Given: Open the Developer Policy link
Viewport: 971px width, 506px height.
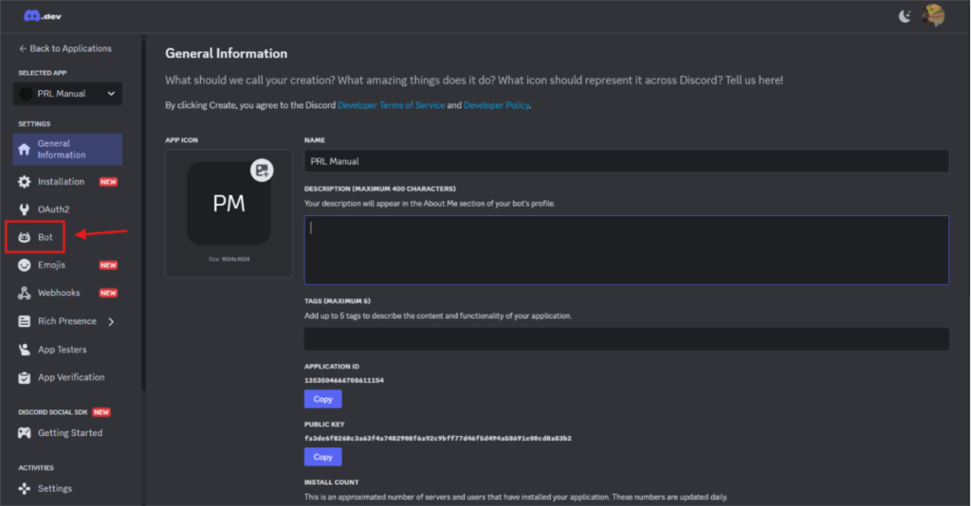Looking at the screenshot, I should [496, 105].
